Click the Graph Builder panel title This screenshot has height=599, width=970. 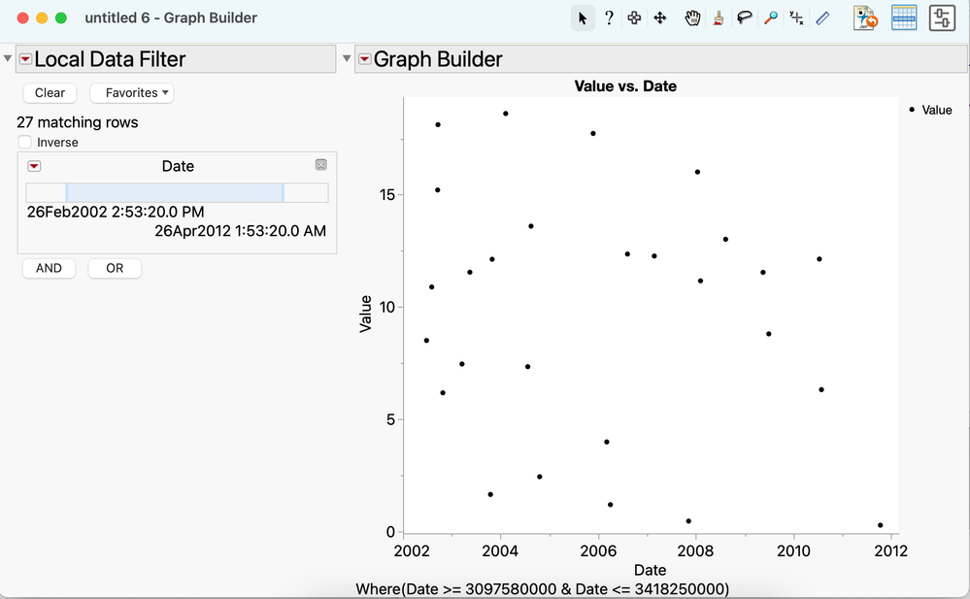click(x=438, y=59)
